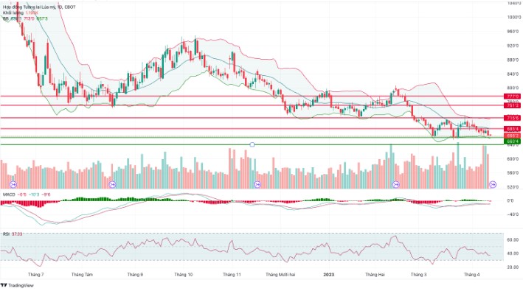This screenshot has width=523, height=291.
Task: Click the leftmost purple contract rollover marker
Action: (13, 184)
